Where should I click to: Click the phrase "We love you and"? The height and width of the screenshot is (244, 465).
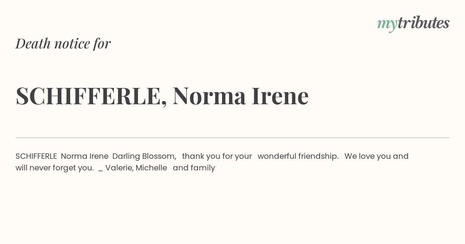pyautogui.click(x=377, y=156)
